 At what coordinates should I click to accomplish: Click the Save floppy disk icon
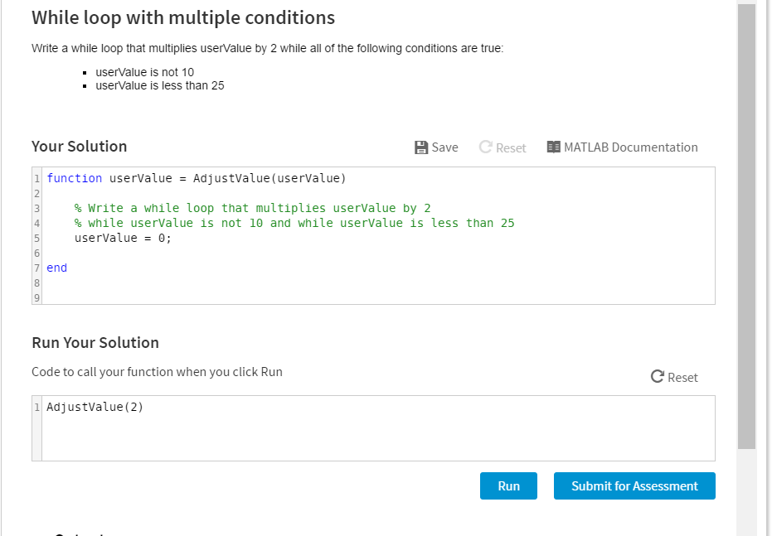[421, 147]
